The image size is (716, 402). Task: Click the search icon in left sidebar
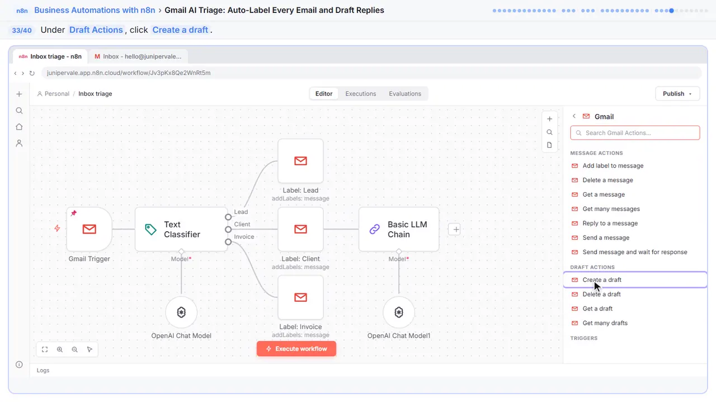pos(19,111)
